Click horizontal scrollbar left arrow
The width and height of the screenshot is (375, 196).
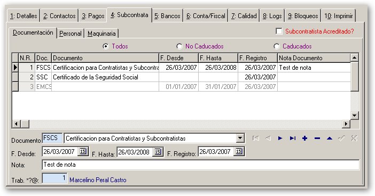coord(16,124)
